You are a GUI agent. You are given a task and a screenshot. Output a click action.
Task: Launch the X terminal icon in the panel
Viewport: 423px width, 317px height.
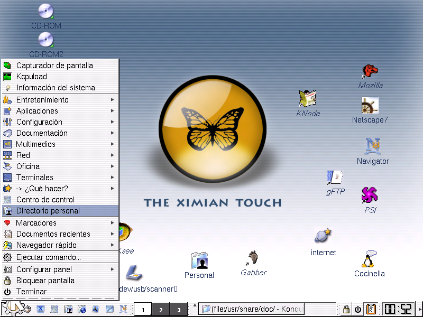tap(41, 309)
